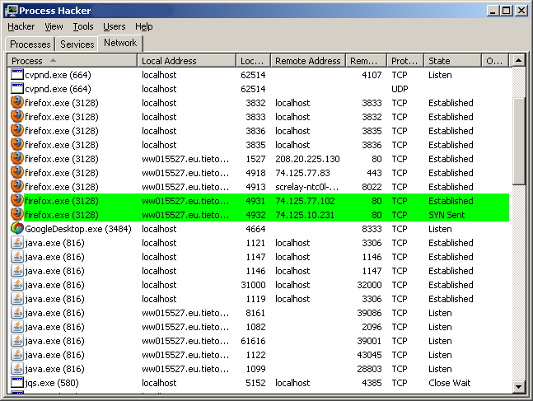Open the Tools menu
533x401 pixels.
[x=83, y=26]
